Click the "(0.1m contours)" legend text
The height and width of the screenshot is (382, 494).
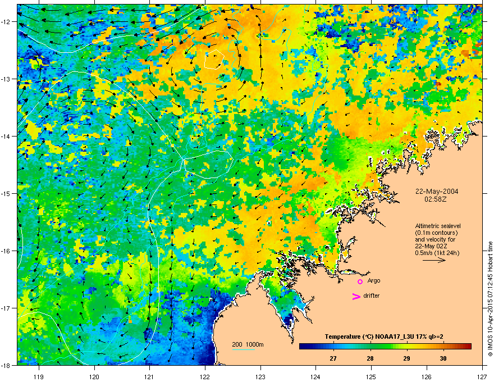tap(436, 233)
